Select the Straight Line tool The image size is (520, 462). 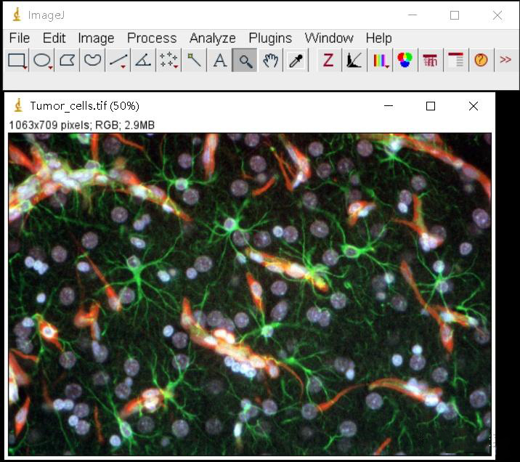click(x=118, y=60)
